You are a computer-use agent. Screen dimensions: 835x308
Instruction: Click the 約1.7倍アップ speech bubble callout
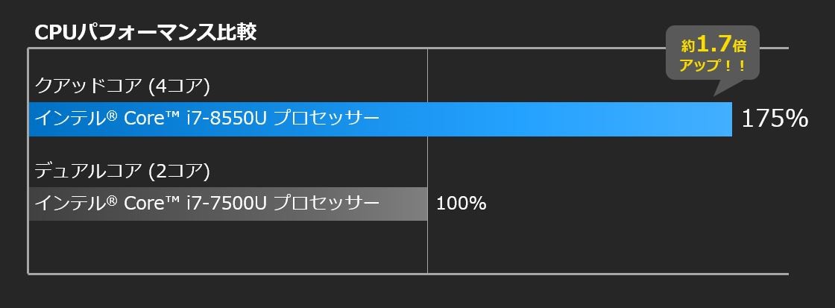713,53
